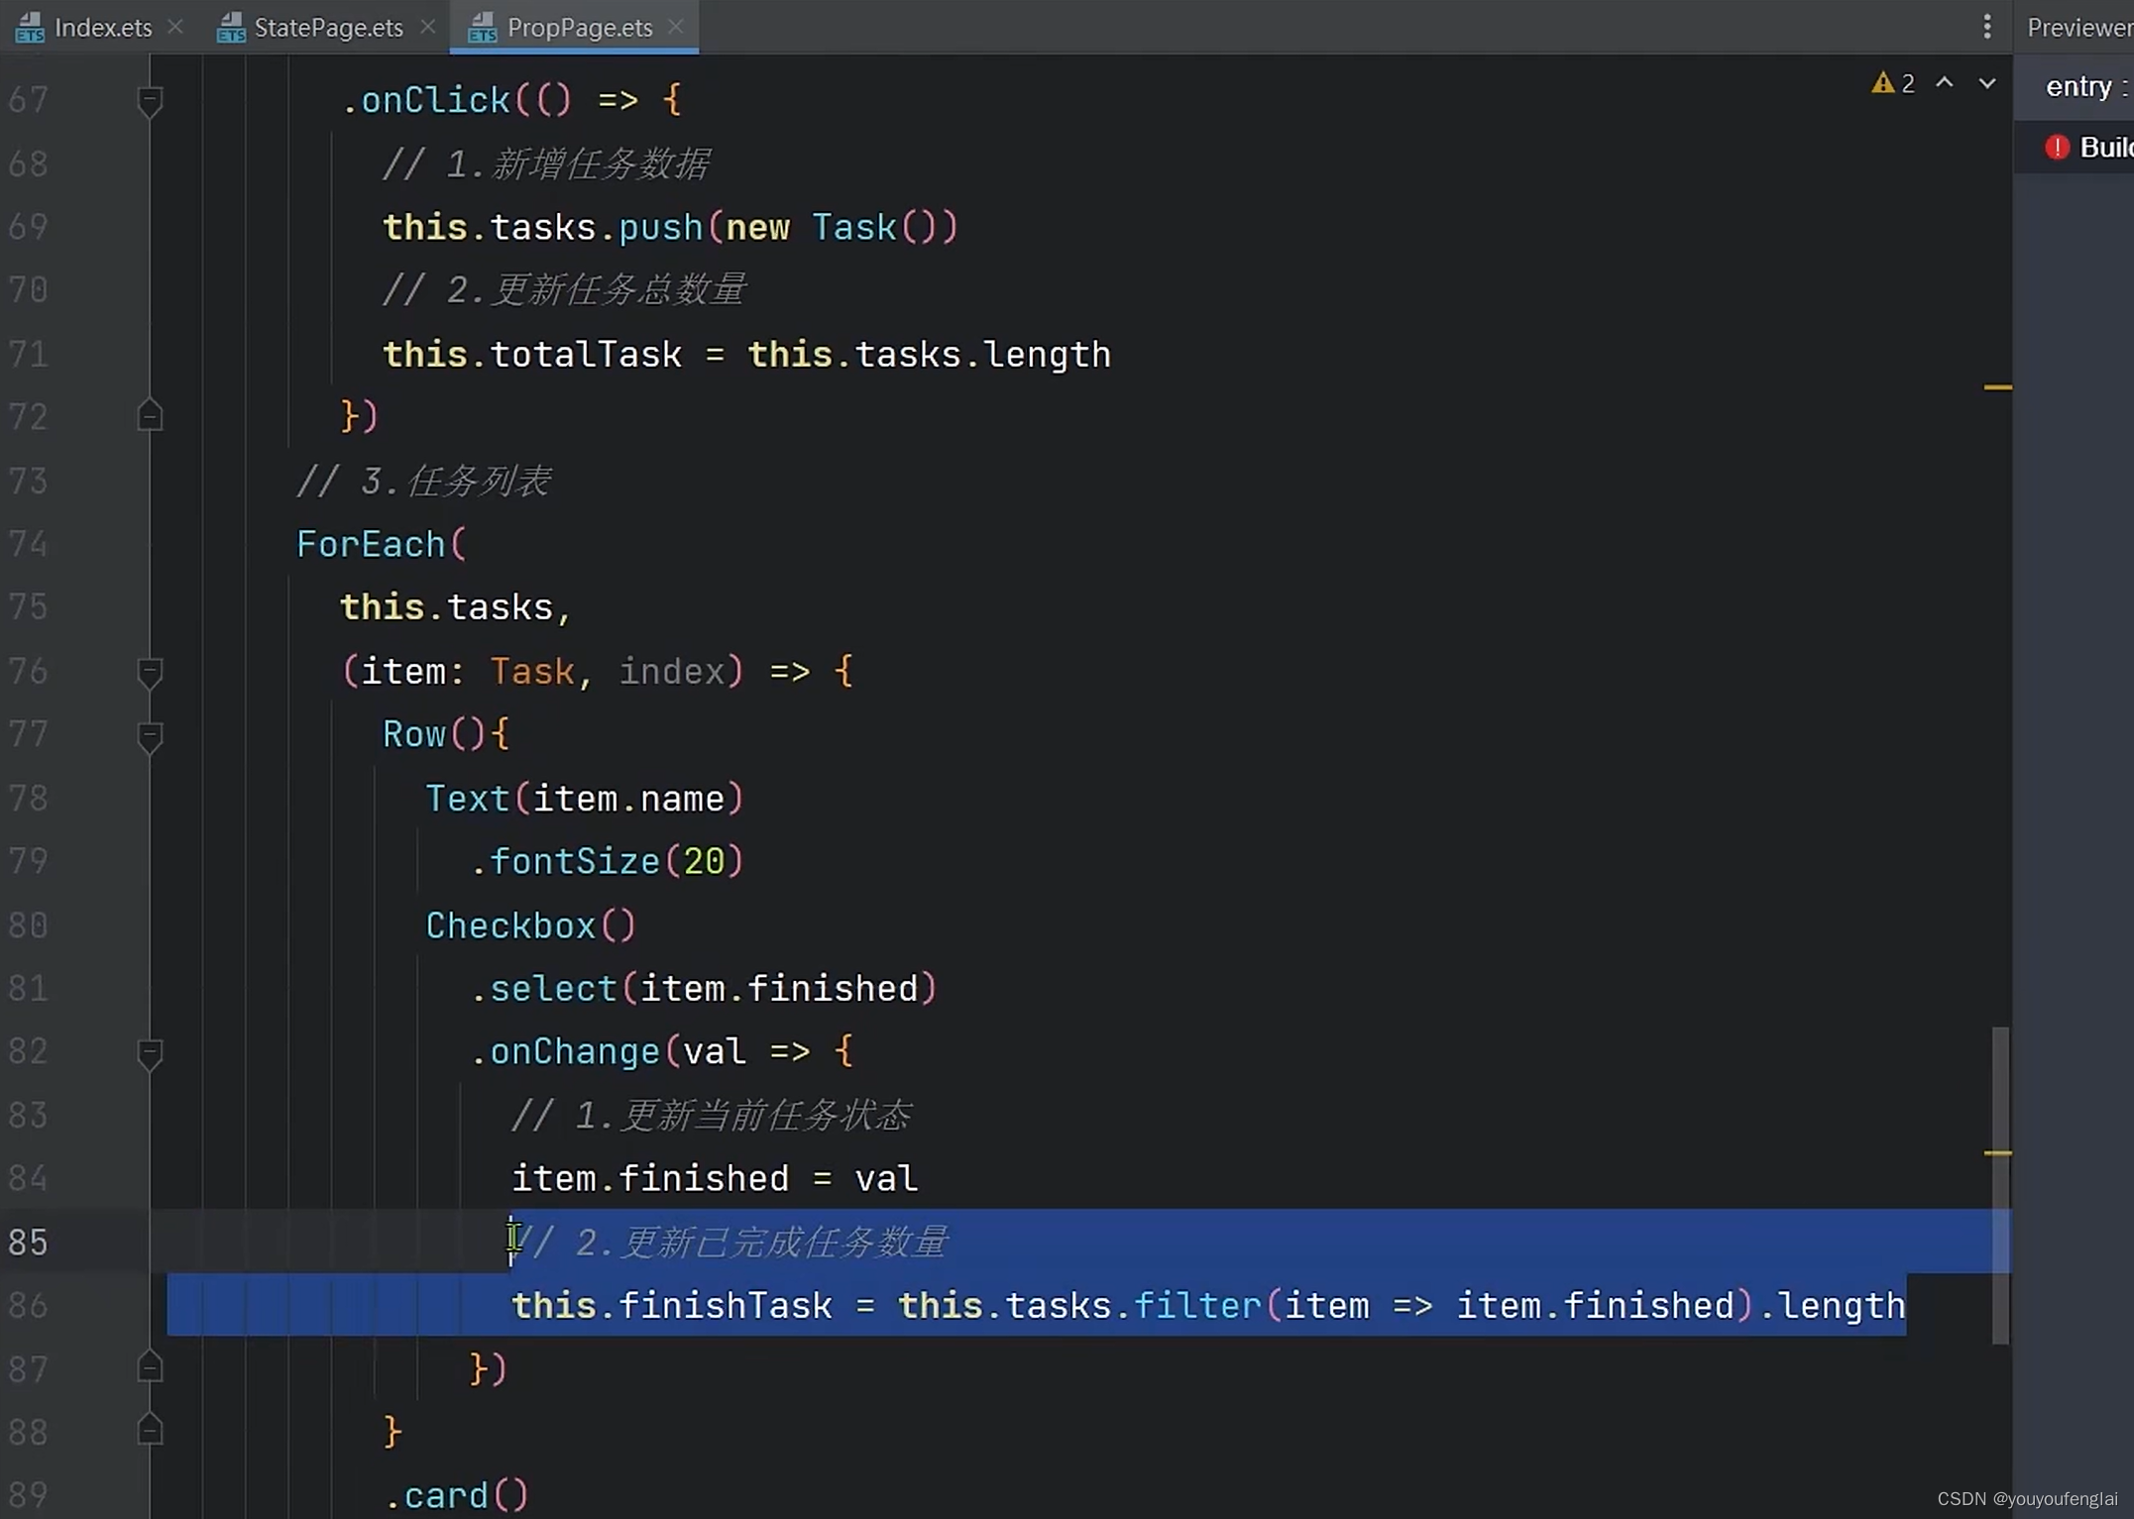Image resolution: width=2134 pixels, height=1519 pixels.
Task: Open PropPage.ets tab
Action: pos(581,27)
